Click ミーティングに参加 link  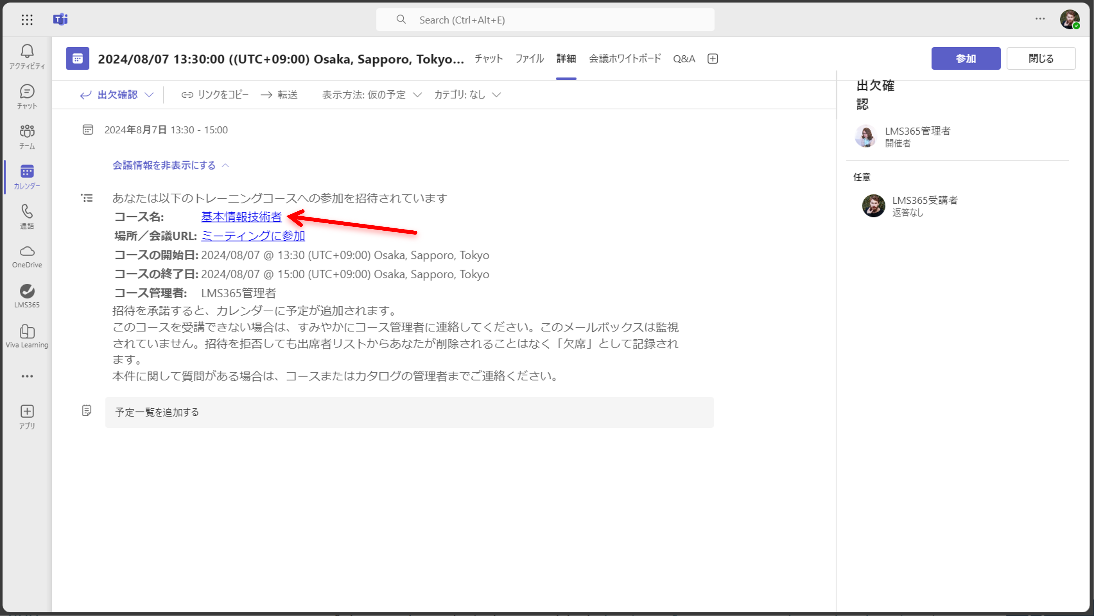[253, 236]
